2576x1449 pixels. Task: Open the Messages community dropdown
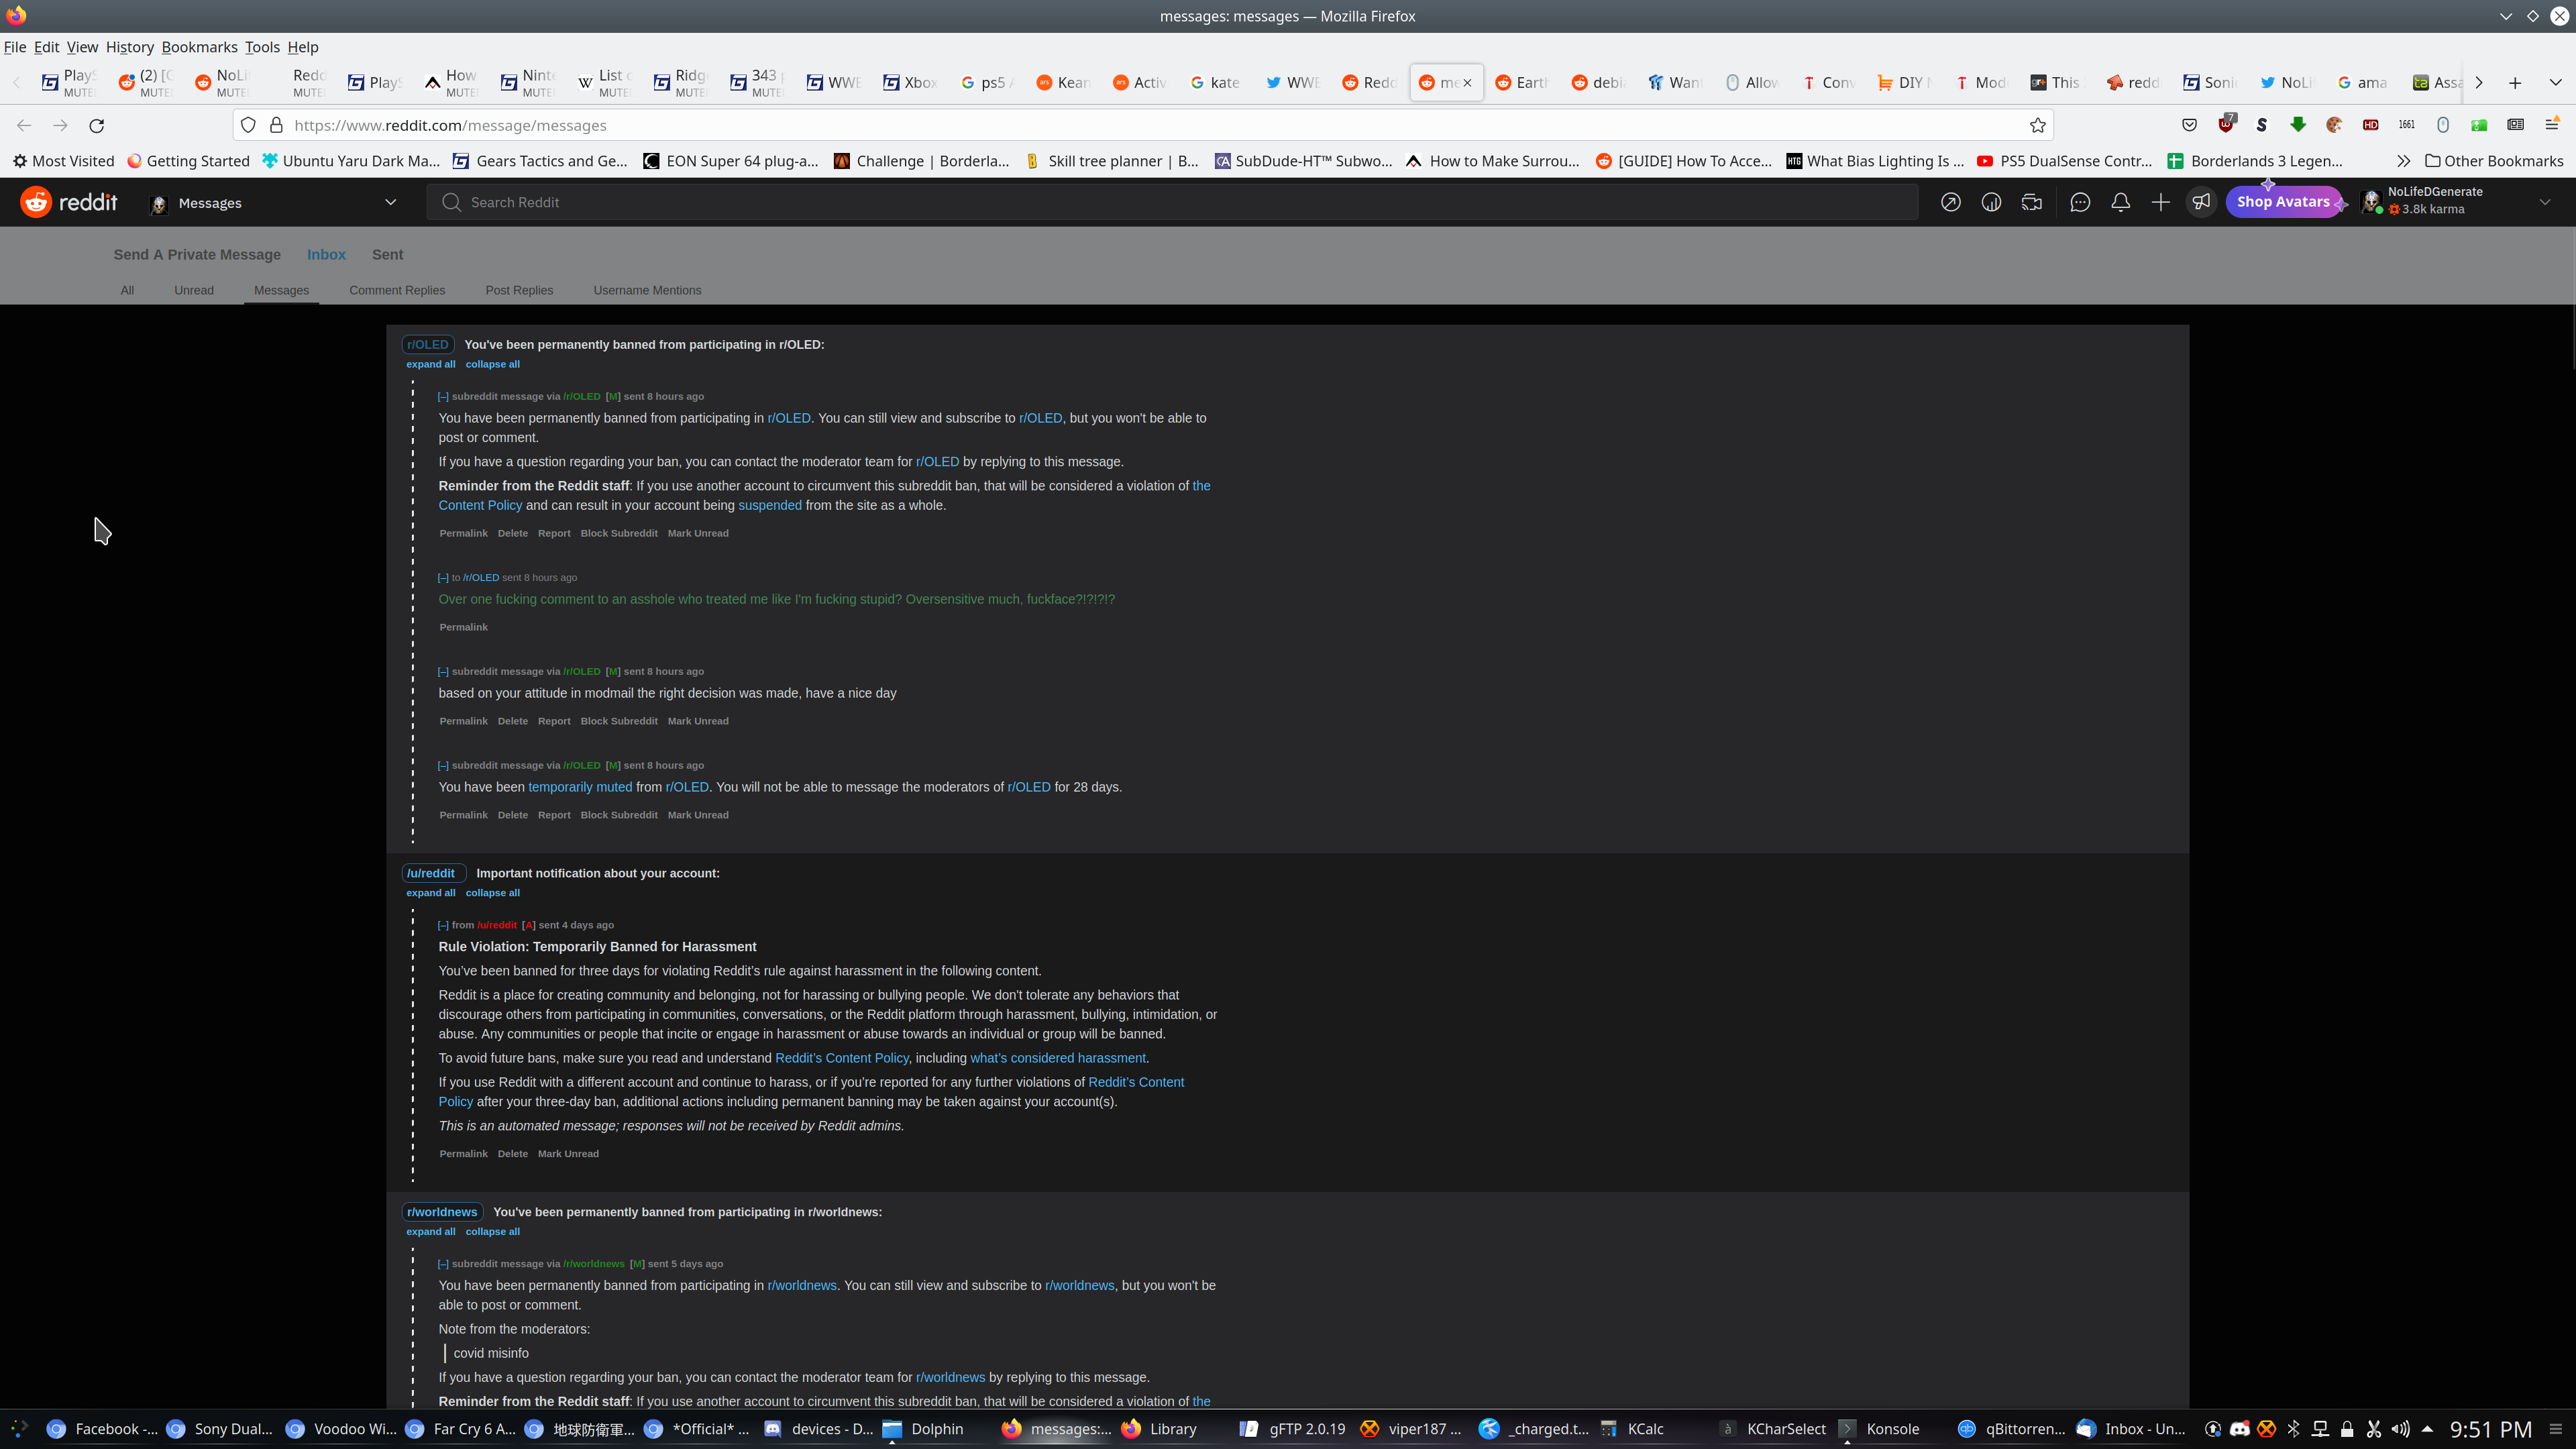(x=390, y=202)
